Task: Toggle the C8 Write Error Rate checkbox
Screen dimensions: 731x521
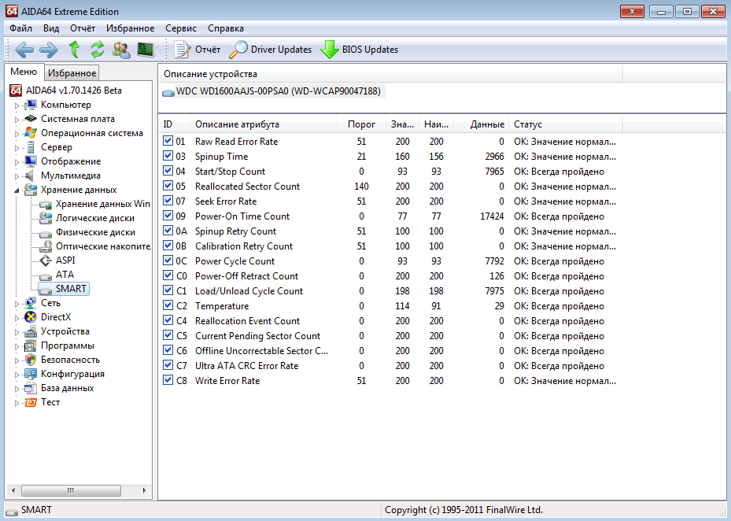Action: pyautogui.click(x=168, y=380)
